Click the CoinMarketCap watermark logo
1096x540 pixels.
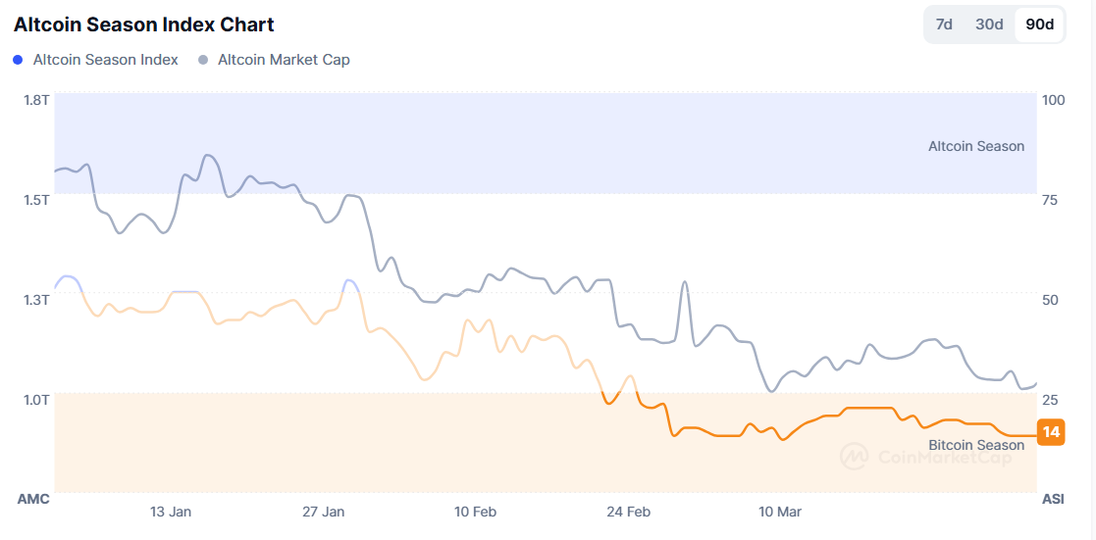[x=854, y=456]
